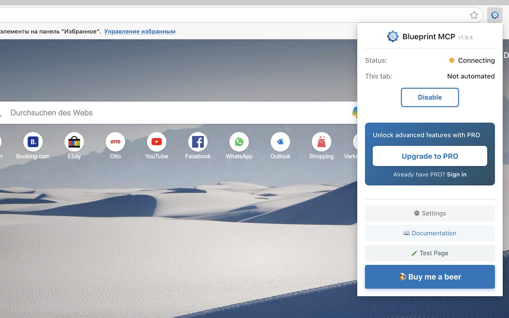Click the Sign in link

pos(457,175)
